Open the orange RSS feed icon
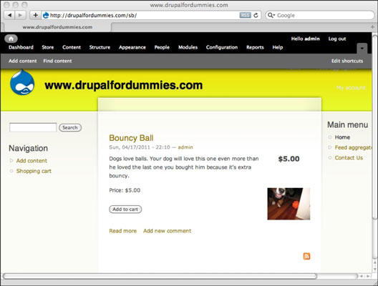The height and width of the screenshot is (286, 378). pos(306,256)
